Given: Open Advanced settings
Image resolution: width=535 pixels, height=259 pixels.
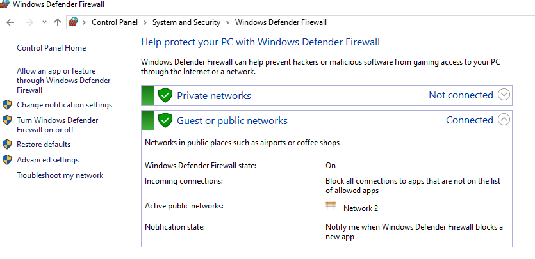Looking at the screenshot, I should pyautogui.click(x=48, y=160).
